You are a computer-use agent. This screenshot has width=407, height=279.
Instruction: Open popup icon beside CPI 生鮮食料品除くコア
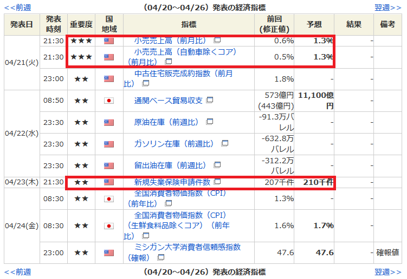pos(146,236)
